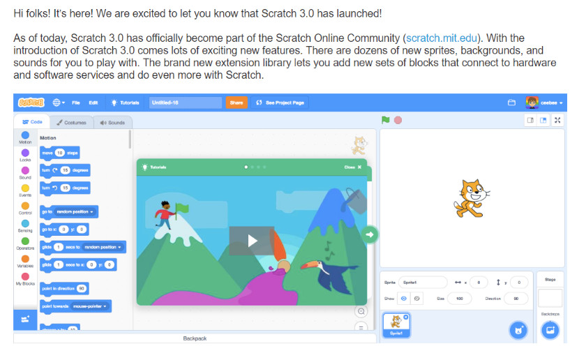579x353 pixels.
Task: Click the orange Share button
Action: pyautogui.click(x=236, y=103)
